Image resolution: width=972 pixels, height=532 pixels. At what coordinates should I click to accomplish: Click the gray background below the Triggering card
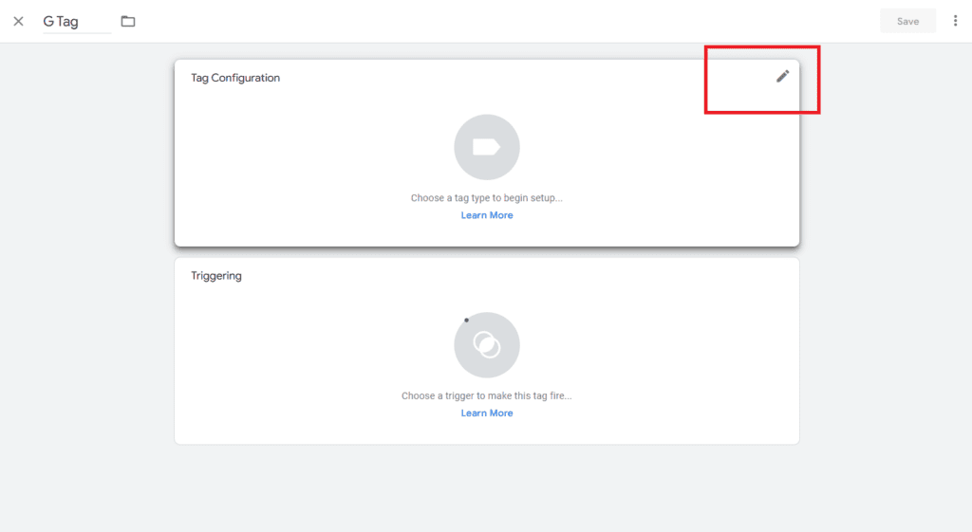486,488
